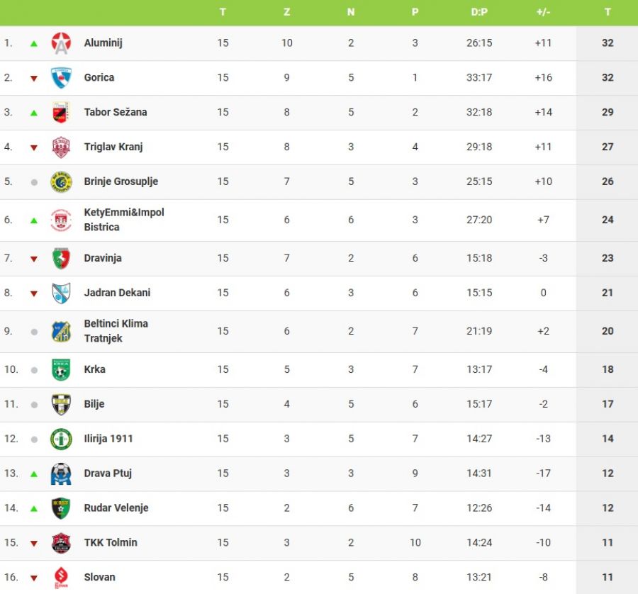Click the Brinje Grosuplje round emblem
This screenshot has width=638, height=594.
[62, 181]
